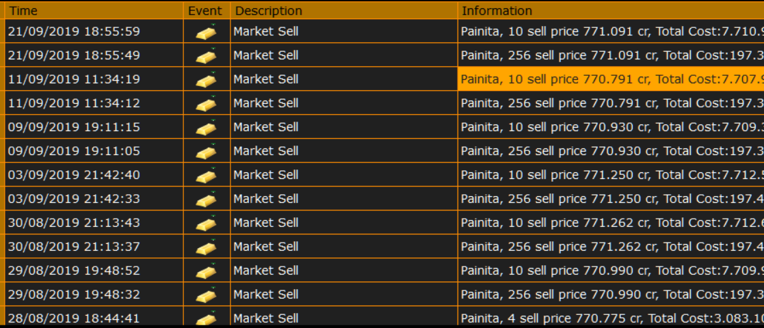Select gold bar icon in 09/09/2019 19:11:15 row
764x328 pixels.
(206, 127)
